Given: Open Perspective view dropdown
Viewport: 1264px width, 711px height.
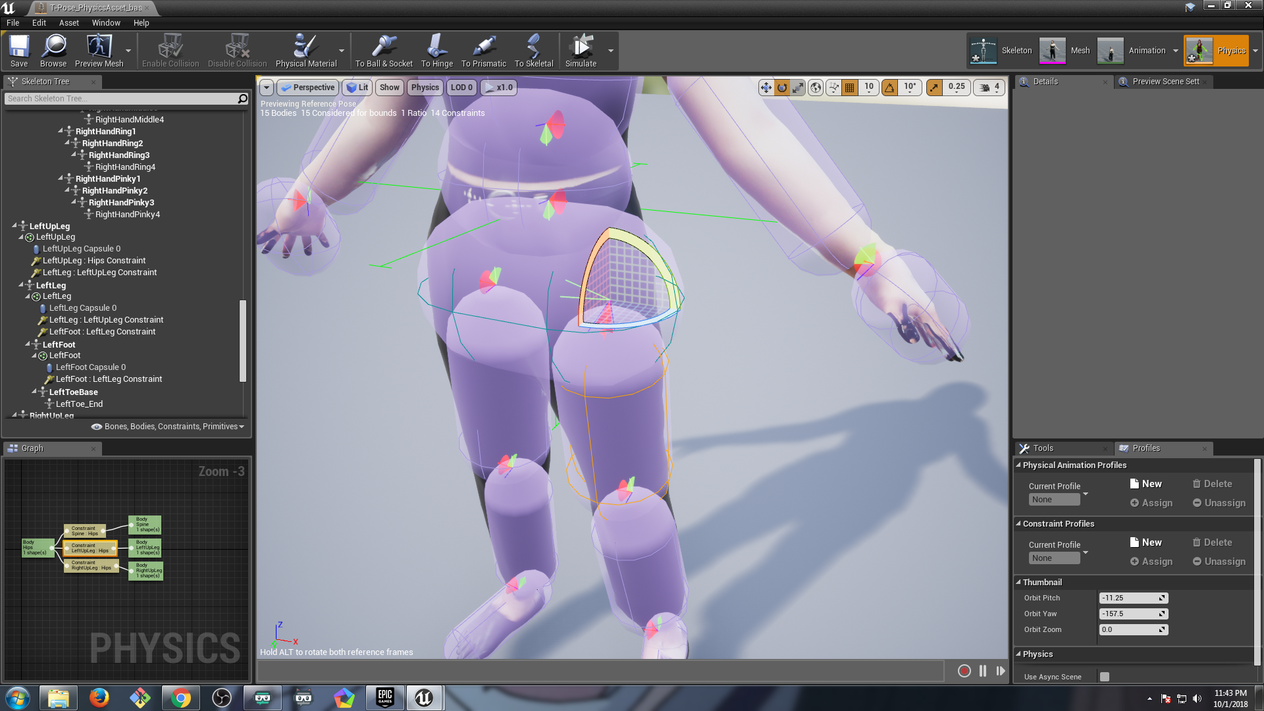Looking at the screenshot, I should point(307,87).
